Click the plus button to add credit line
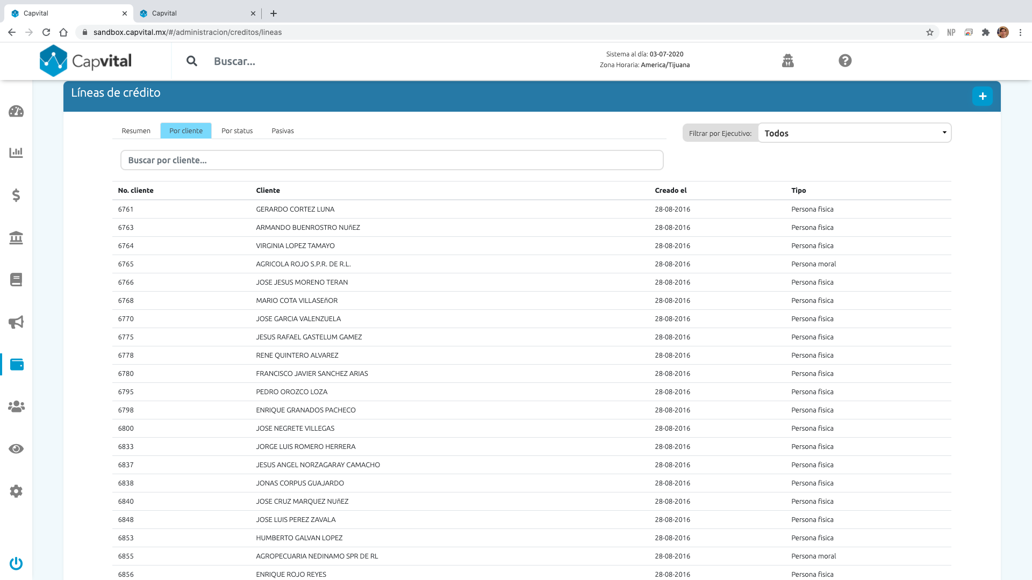The image size is (1032, 580). click(982, 96)
